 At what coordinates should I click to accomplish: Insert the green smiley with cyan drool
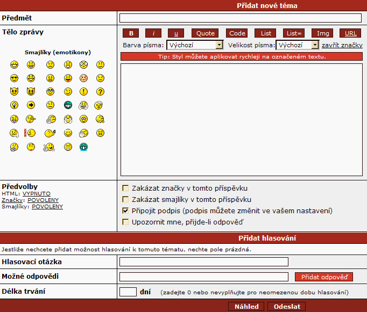[x=83, y=147]
